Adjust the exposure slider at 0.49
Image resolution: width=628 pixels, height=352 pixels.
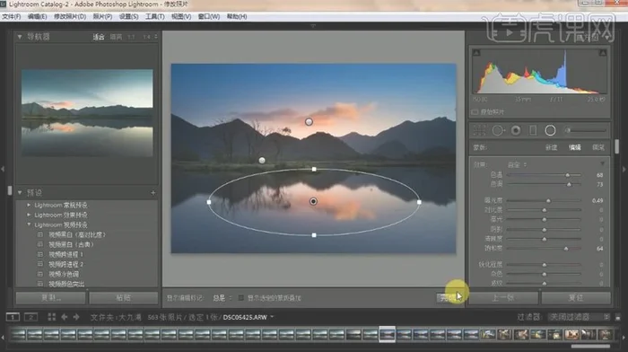[x=548, y=200]
